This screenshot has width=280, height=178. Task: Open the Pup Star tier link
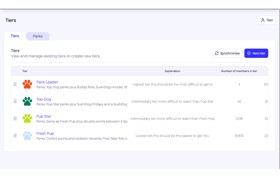click(x=44, y=116)
